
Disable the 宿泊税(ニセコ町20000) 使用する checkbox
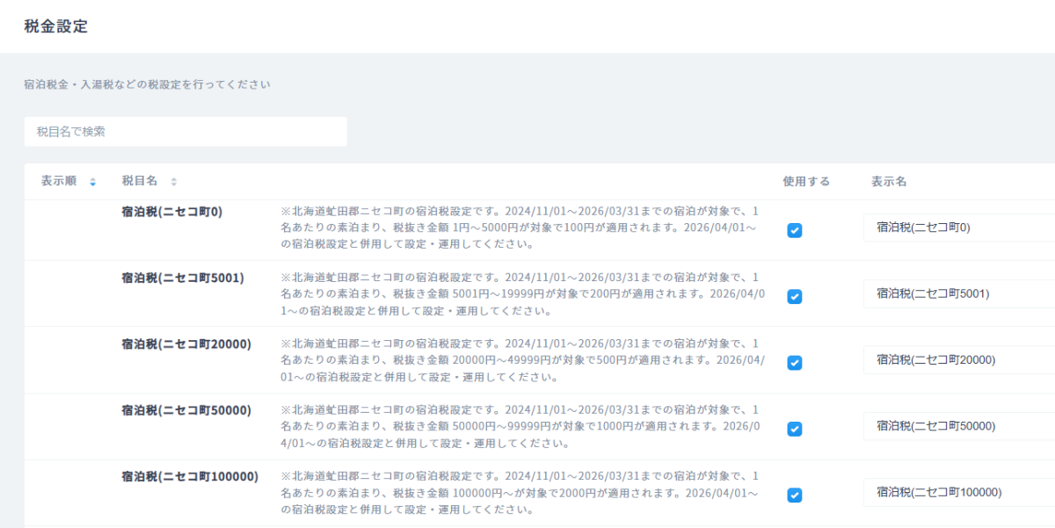click(795, 363)
